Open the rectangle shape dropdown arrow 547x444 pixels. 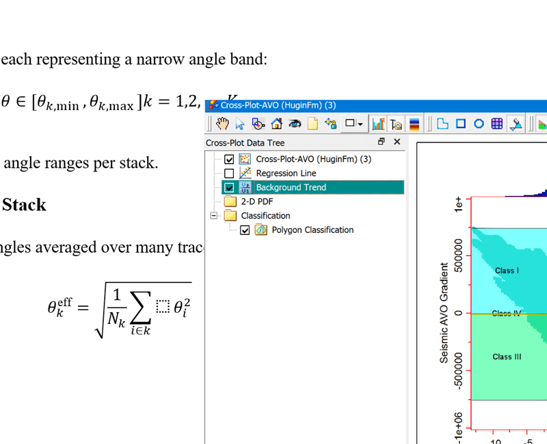[360, 124]
